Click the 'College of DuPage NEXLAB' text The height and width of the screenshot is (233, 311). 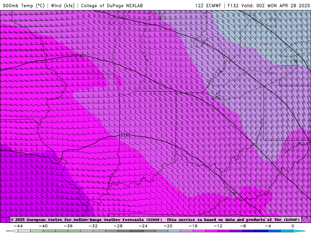(x=112, y=5)
